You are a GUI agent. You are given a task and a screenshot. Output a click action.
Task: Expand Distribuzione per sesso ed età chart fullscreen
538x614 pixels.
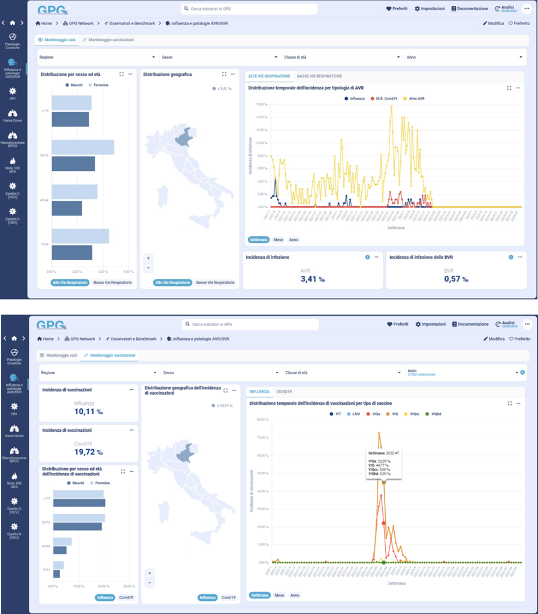tap(122, 74)
